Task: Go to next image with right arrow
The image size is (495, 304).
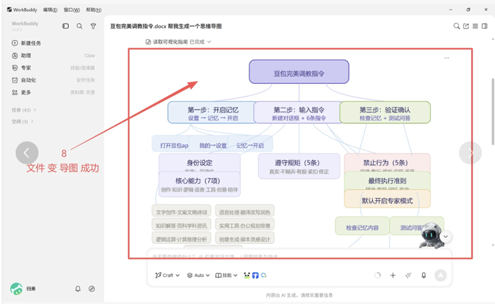Action: 470,153
